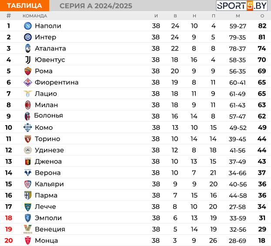Click the Napoli club crest icon
This screenshot has height=246, width=271.
pos(28,26)
